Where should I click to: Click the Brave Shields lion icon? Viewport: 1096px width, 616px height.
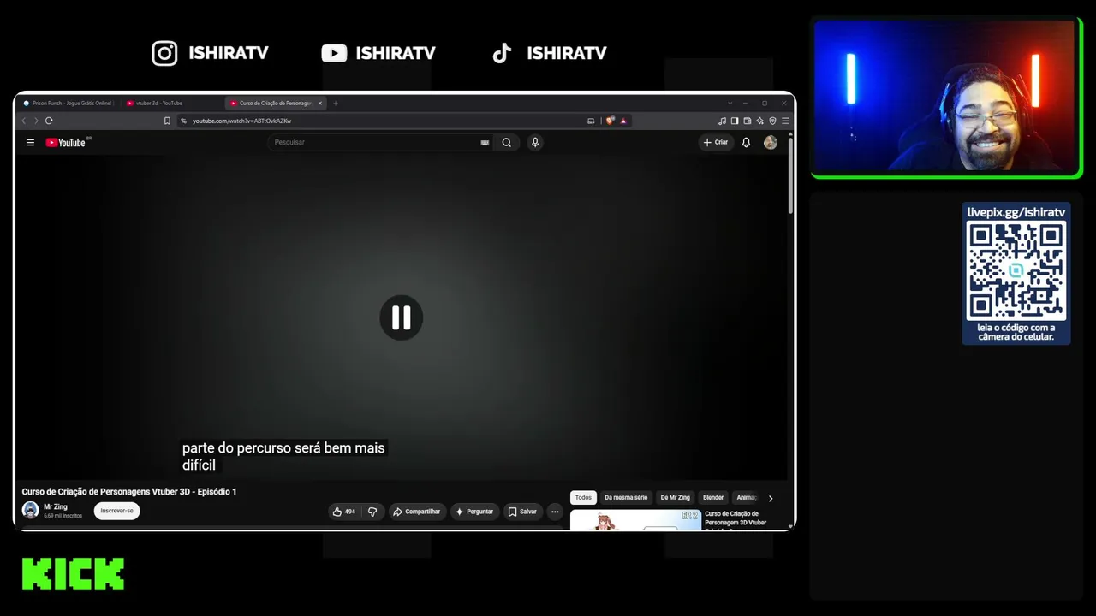pos(610,121)
